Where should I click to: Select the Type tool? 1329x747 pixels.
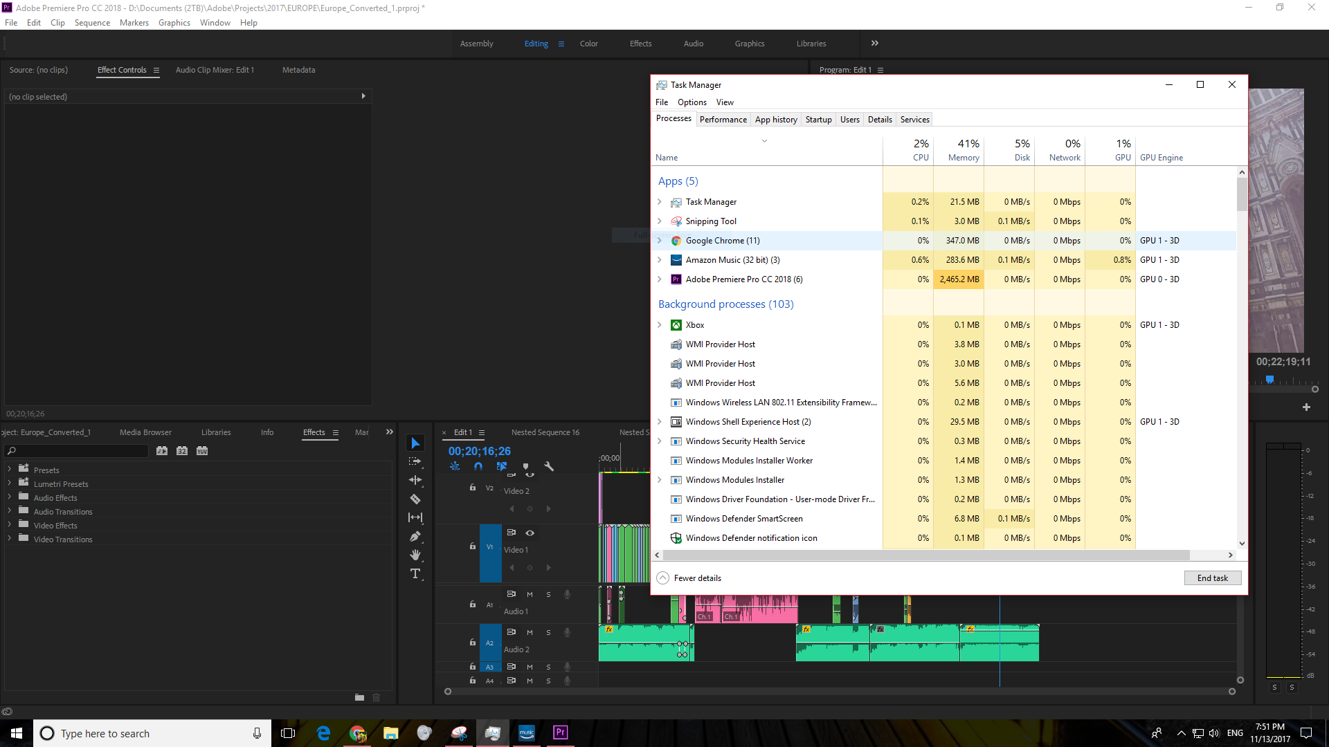(415, 573)
